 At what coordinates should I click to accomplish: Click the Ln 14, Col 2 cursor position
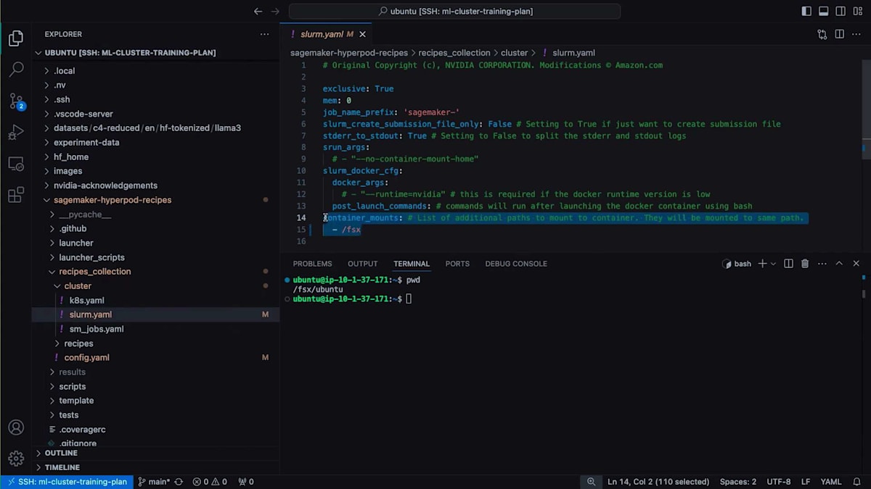point(658,482)
